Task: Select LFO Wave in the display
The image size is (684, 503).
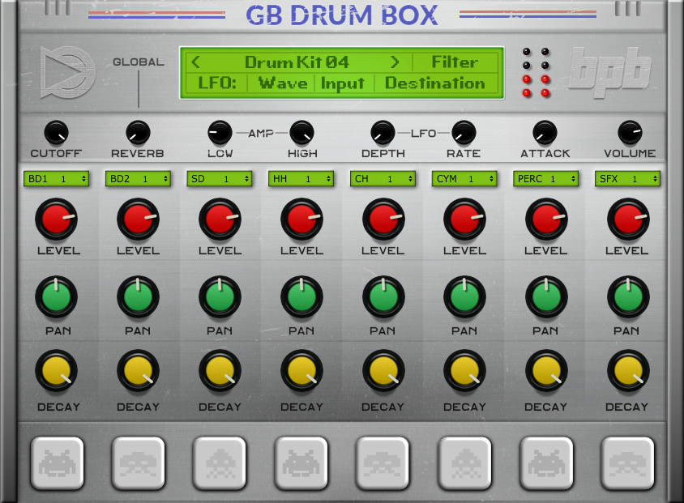Action: click(283, 83)
